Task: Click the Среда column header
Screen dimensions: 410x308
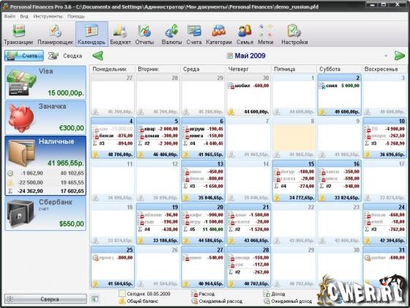Action: point(203,69)
